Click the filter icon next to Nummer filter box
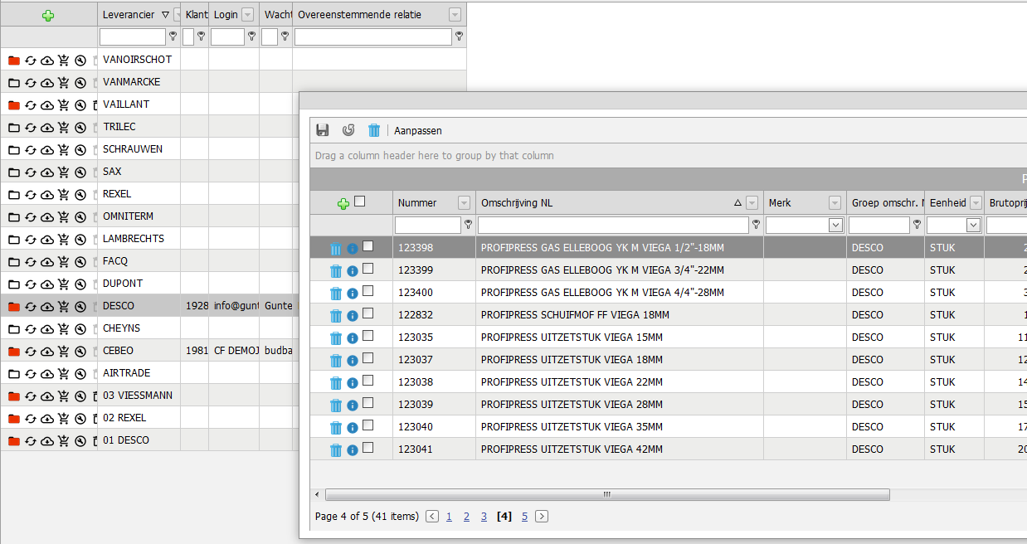The height and width of the screenshot is (544, 1027). click(469, 225)
